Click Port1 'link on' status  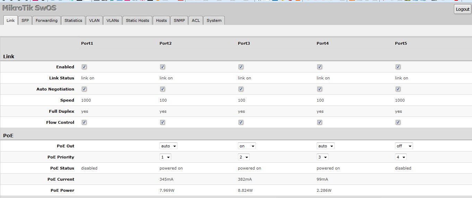88,78
